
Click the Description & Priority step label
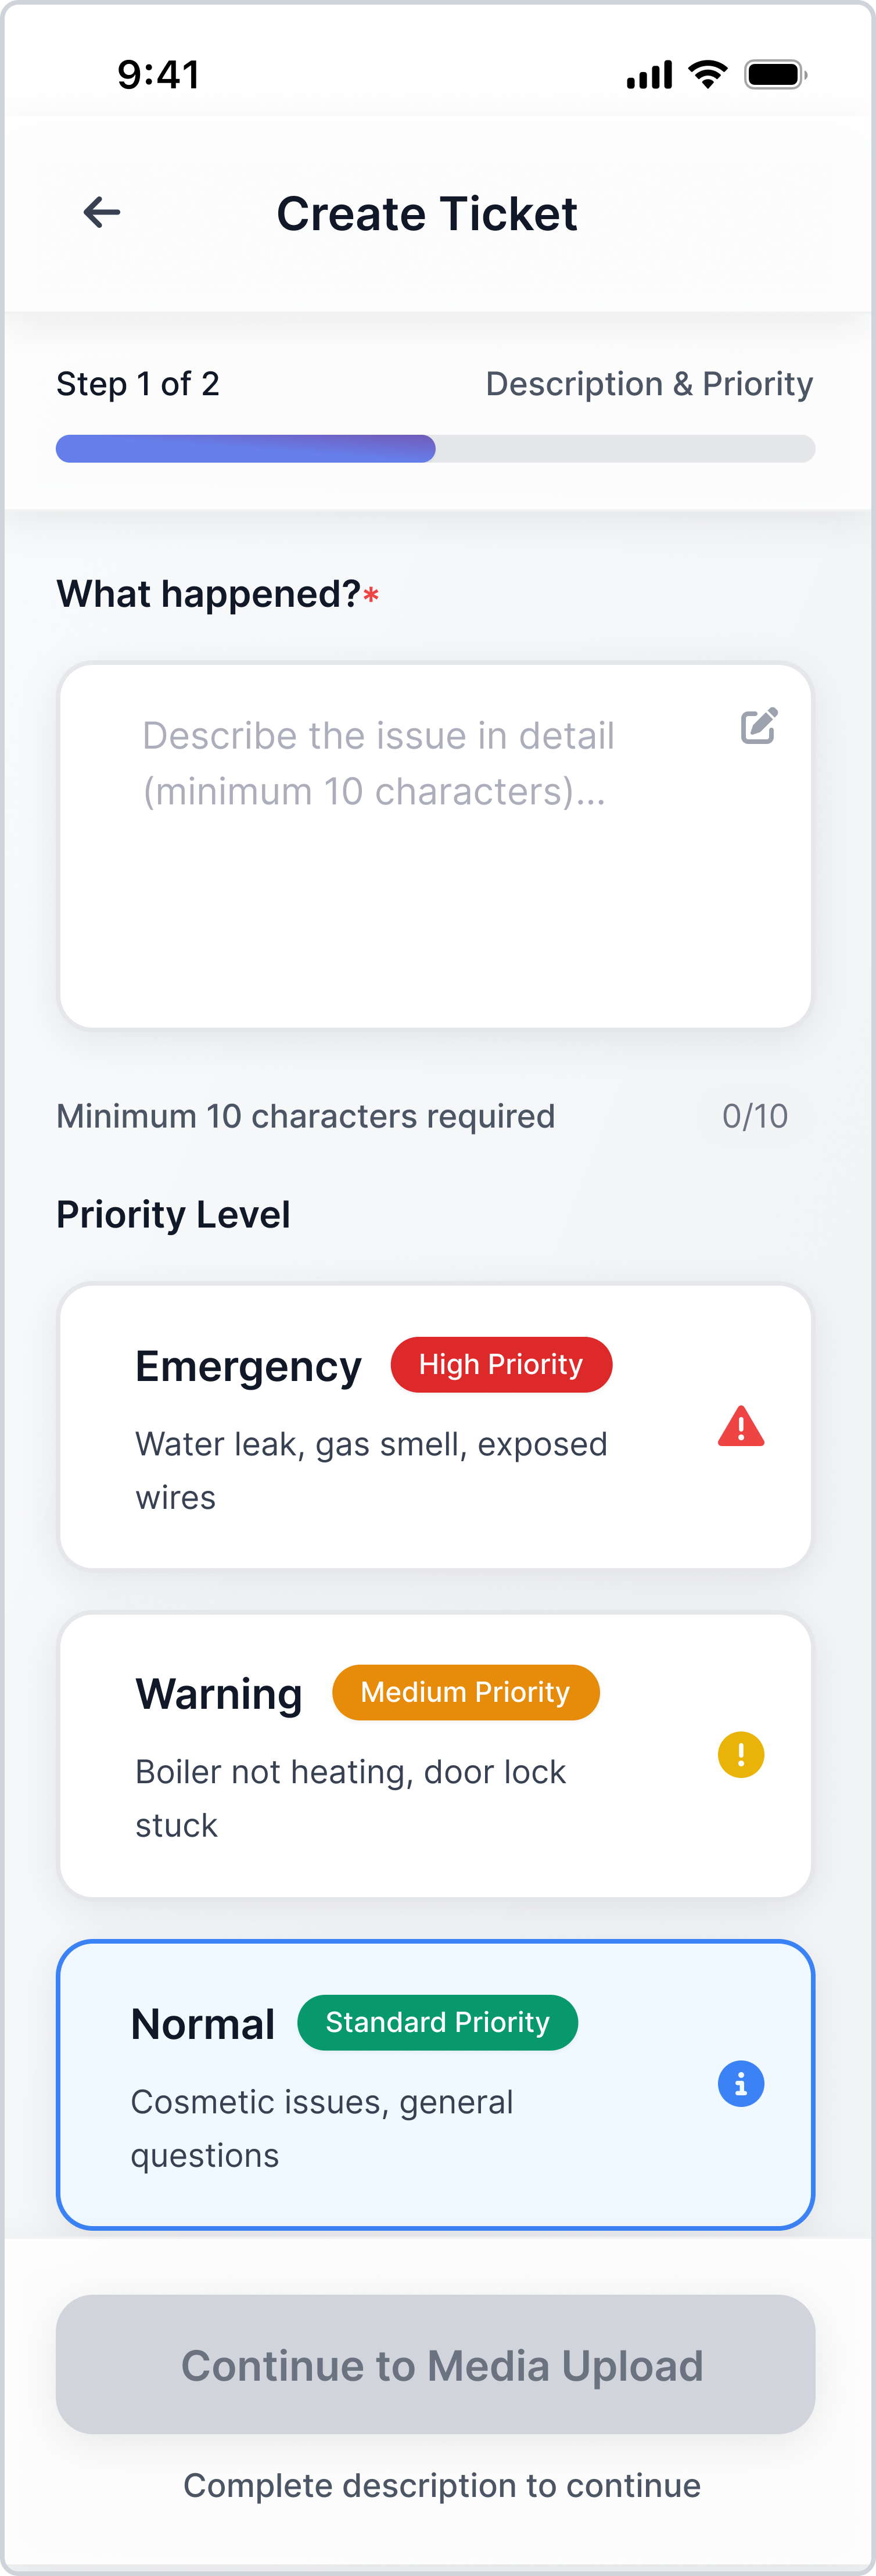point(649,383)
